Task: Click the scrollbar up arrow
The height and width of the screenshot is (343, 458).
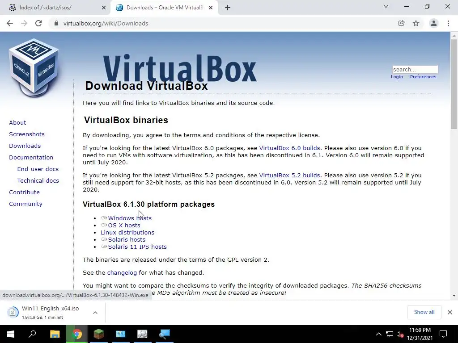Action: 454,35
